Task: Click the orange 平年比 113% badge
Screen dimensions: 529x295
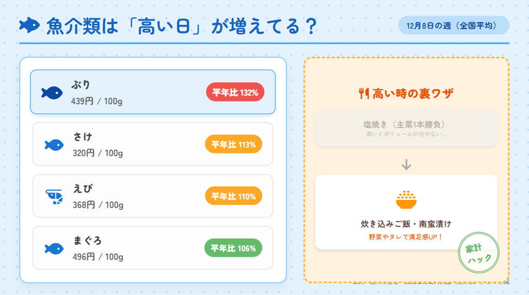Action: pyautogui.click(x=233, y=144)
